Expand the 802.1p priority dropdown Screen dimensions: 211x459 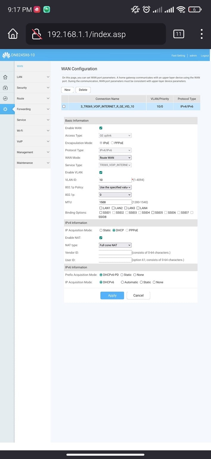[115, 195]
